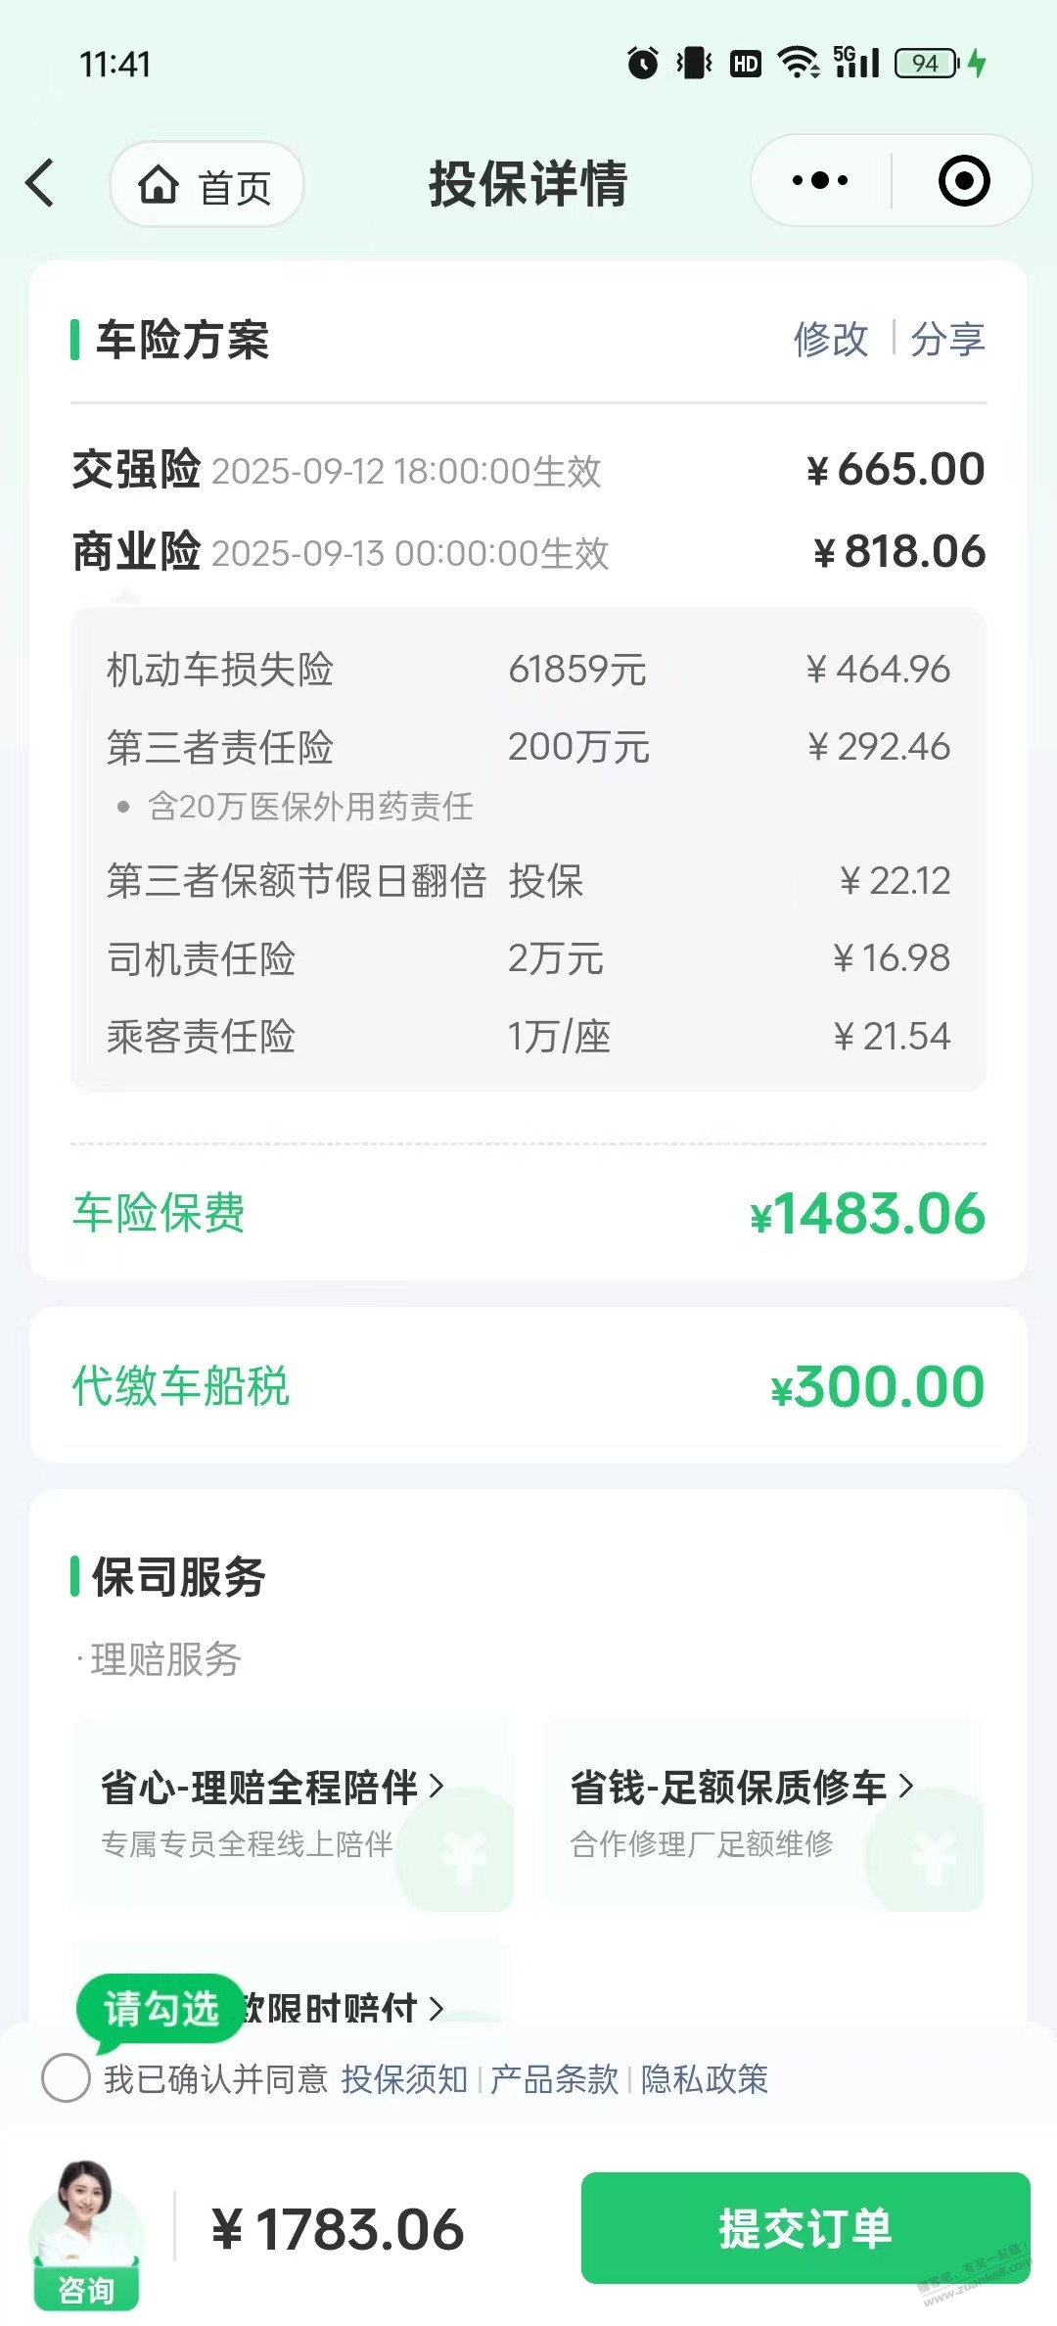The image size is (1057, 2326).
Task: Tap the alarm clock status icon
Action: 643,64
